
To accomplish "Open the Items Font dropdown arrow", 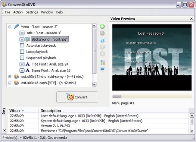I will 22,70.
